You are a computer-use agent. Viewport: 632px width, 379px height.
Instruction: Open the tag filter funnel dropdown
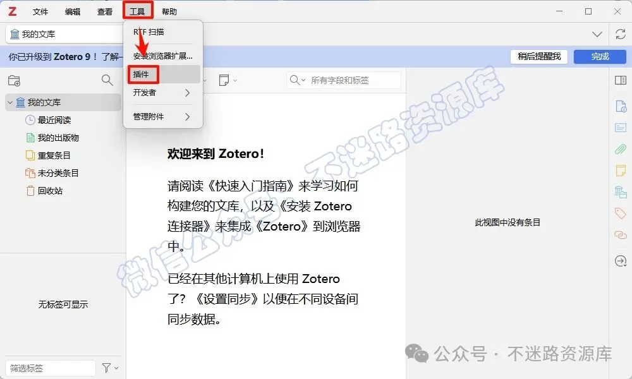[x=109, y=368]
